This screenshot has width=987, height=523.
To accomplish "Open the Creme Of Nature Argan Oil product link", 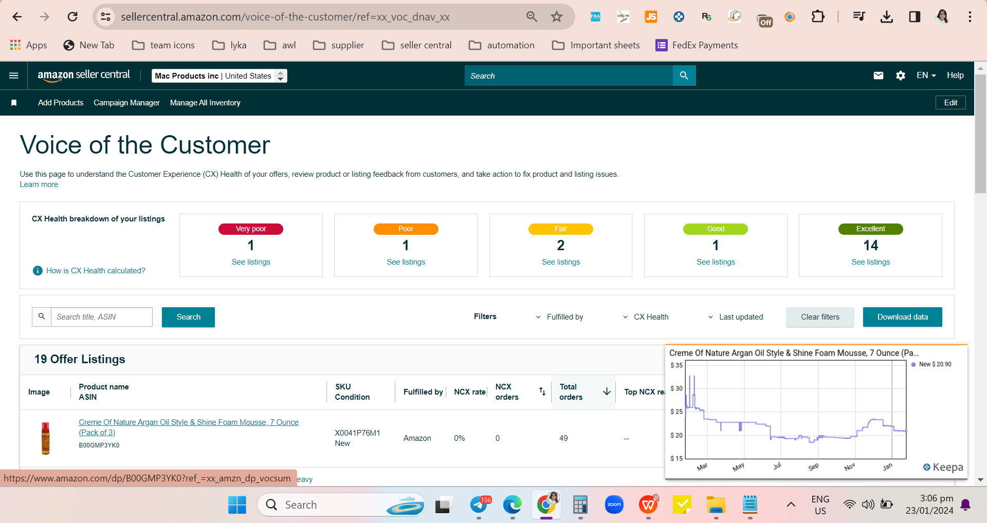I will click(x=189, y=427).
